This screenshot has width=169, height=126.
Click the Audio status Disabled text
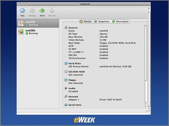pos(73,91)
